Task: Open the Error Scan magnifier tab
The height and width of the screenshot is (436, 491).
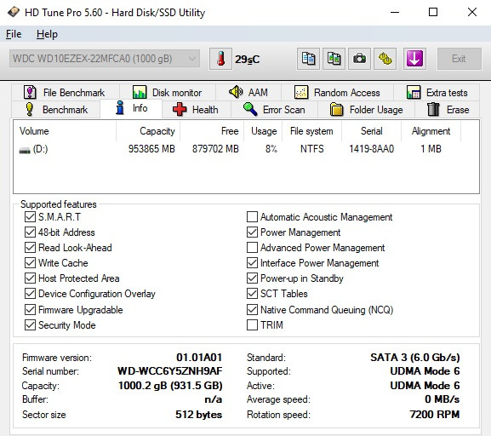Action: tap(274, 110)
